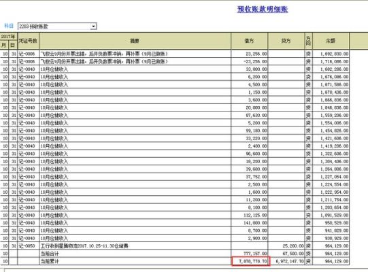Select the 余额 column header
Image resolution: width=368 pixels, height=272 pixels.
click(x=331, y=41)
